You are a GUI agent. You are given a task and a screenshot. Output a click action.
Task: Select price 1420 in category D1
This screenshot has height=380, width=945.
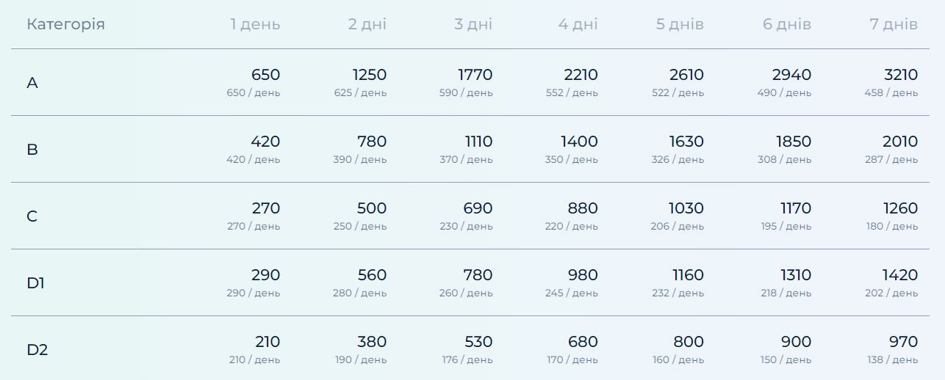pyautogui.click(x=900, y=275)
